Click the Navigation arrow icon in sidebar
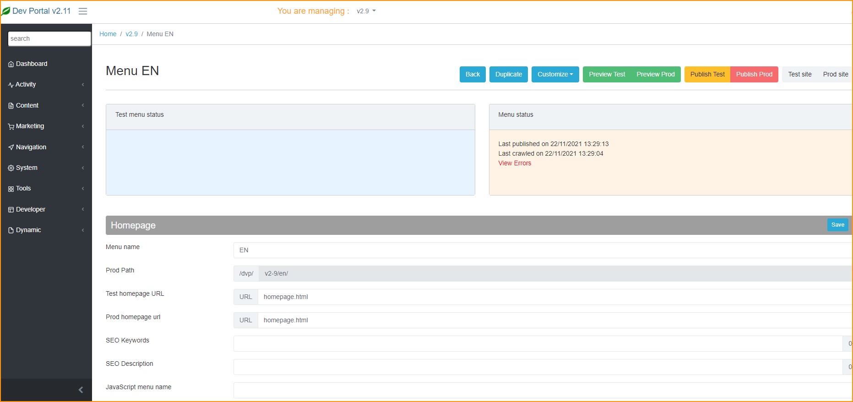Viewport: 853px width, 402px height. (11, 147)
